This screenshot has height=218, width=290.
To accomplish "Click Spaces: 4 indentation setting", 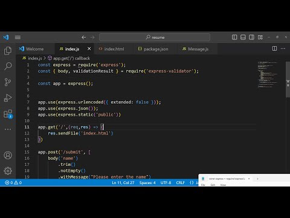I will tap(147, 183).
